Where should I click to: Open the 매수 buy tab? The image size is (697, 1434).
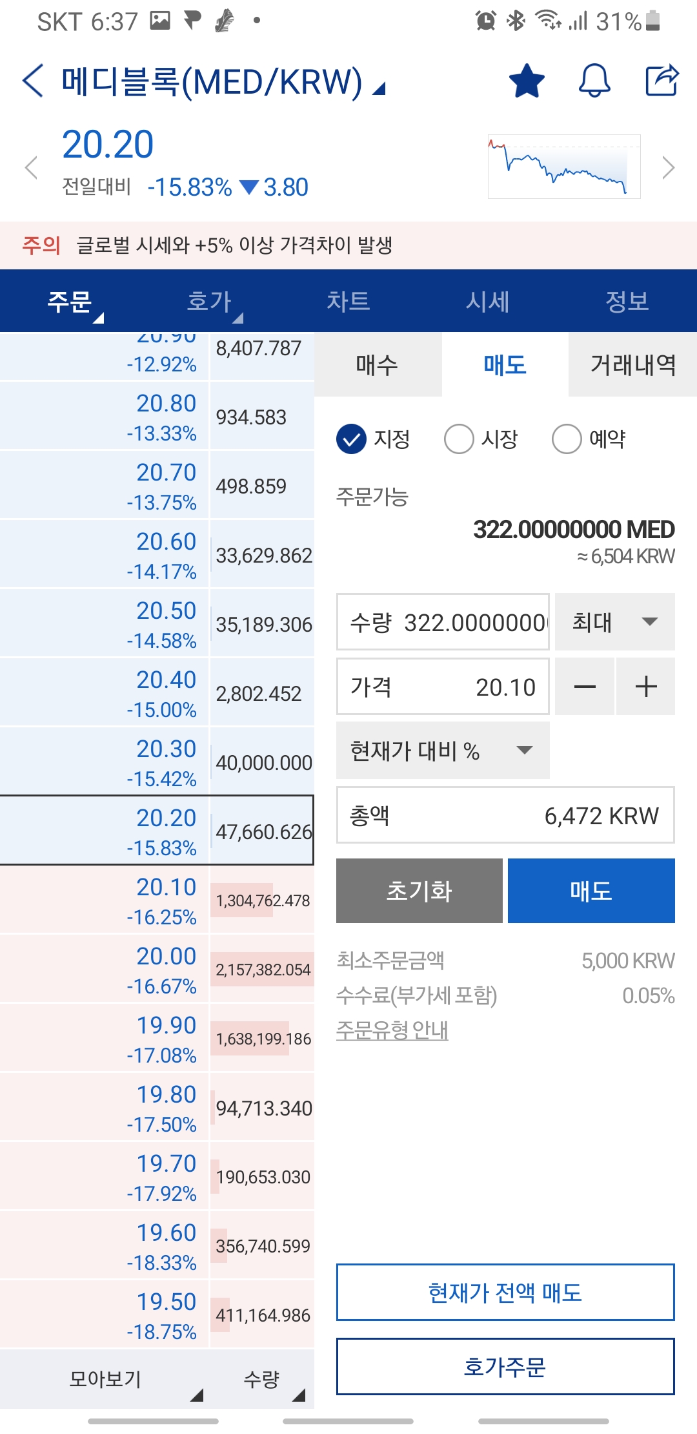[x=378, y=365]
